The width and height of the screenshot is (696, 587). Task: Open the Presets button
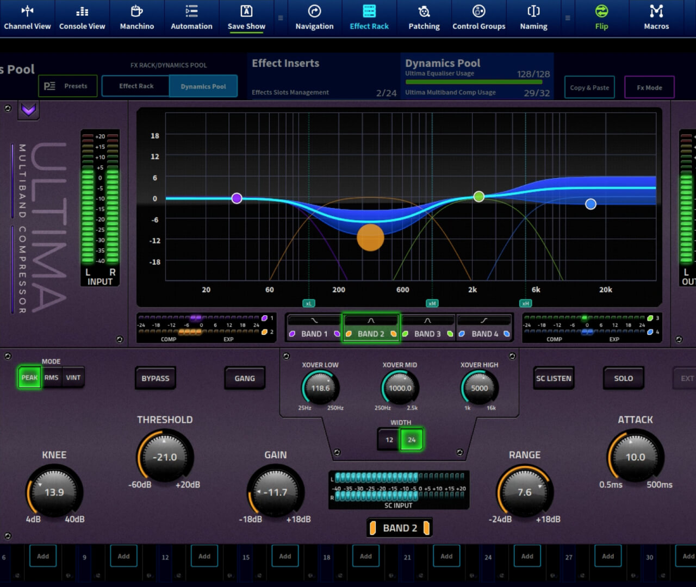pos(68,86)
